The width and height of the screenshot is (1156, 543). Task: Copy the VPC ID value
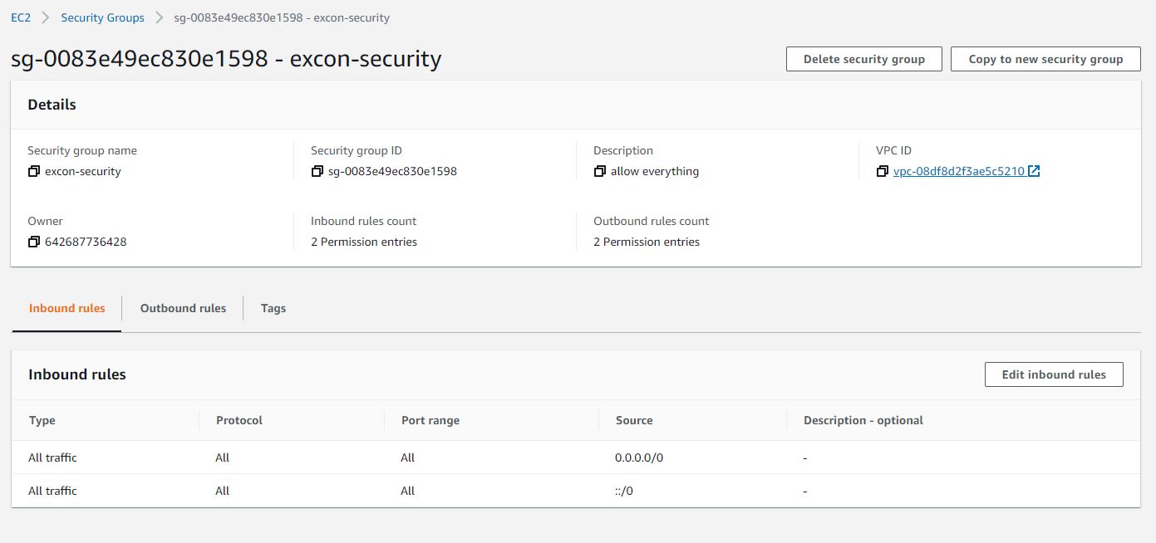pyautogui.click(x=882, y=172)
